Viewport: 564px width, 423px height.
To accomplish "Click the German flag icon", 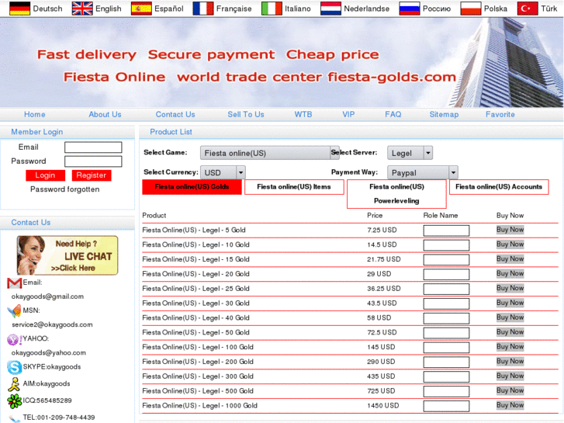I will coord(20,9).
